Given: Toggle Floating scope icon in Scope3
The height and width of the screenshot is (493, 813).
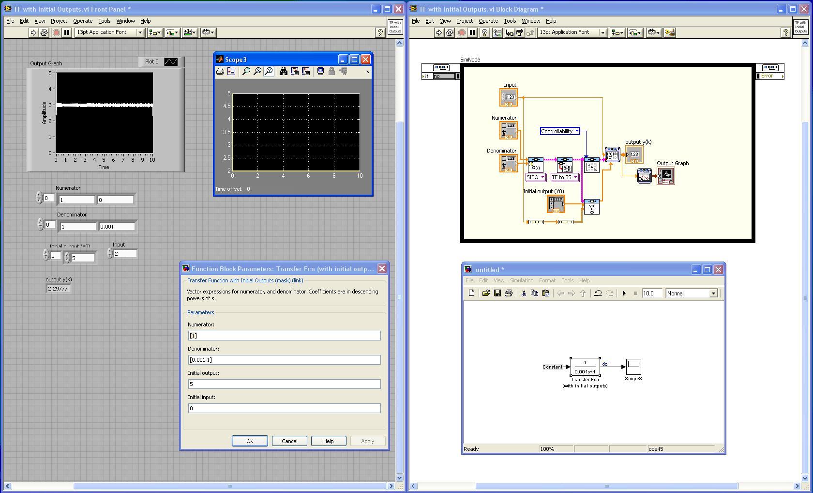Looking at the screenshot, I should click(x=320, y=71).
